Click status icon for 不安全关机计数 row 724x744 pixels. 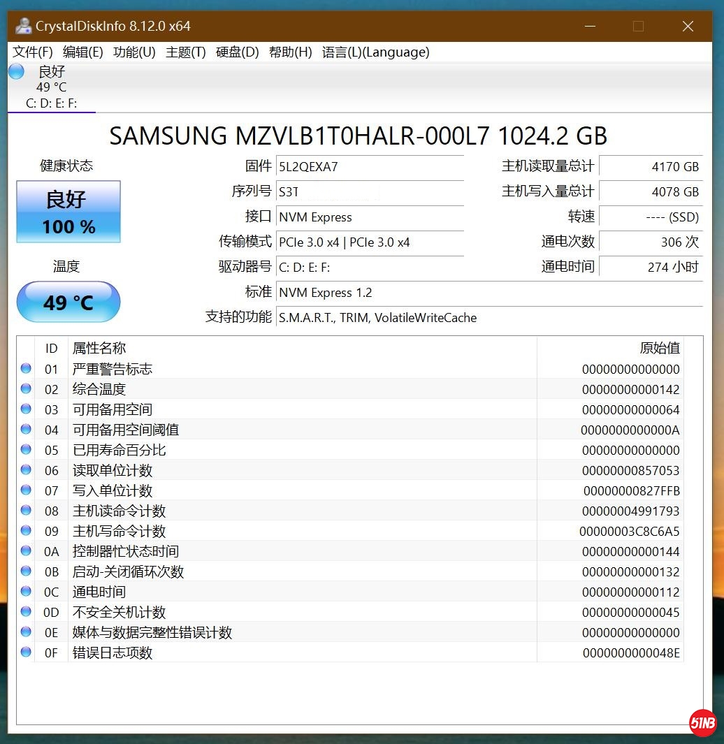[27, 611]
